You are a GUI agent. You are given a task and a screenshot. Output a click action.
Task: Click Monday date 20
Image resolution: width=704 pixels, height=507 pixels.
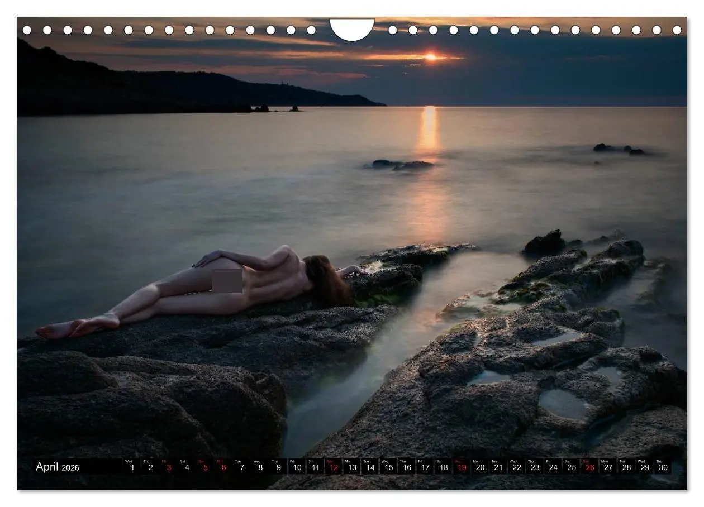480,467
